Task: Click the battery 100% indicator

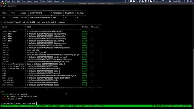Action: [x=168, y=1]
